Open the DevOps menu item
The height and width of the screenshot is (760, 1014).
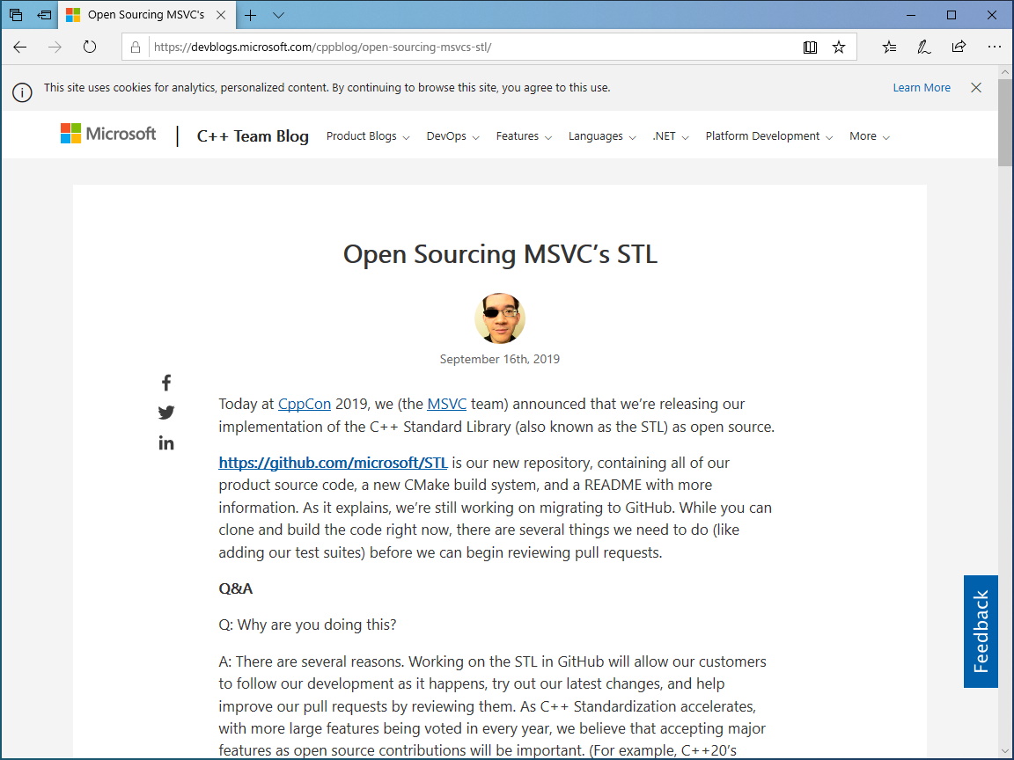pos(452,136)
